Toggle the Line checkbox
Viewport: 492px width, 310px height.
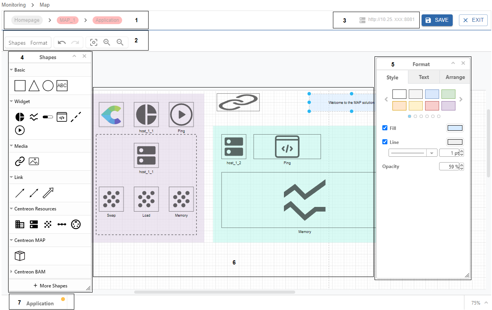pos(385,142)
